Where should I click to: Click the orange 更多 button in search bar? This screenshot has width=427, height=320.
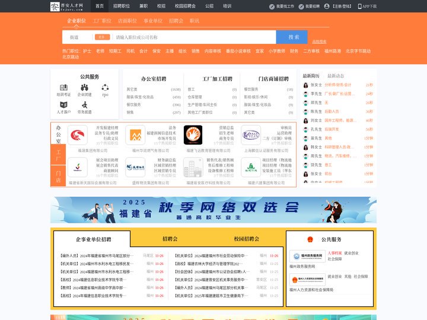click(x=103, y=37)
